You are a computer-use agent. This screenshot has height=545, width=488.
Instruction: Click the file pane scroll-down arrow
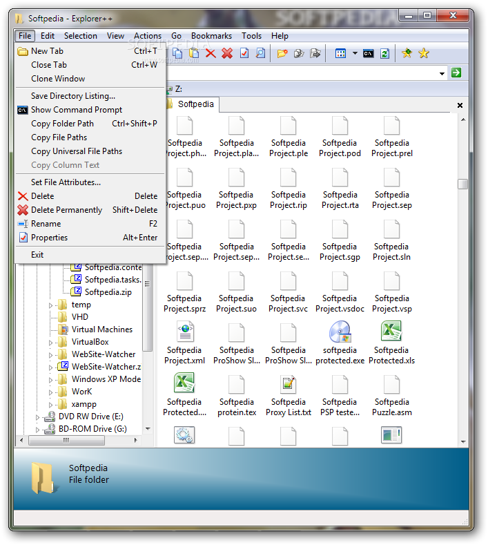pyautogui.click(x=463, y=442)
